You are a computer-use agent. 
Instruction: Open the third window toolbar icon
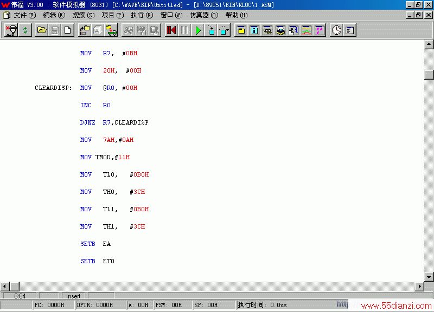pos(267,30)
